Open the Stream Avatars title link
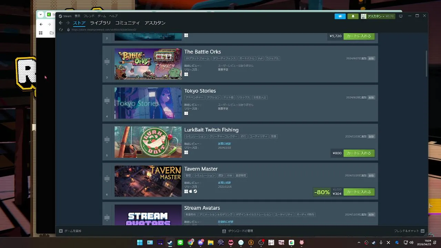Viewport: 441px width, 248px height. click(x=202, y=208)
